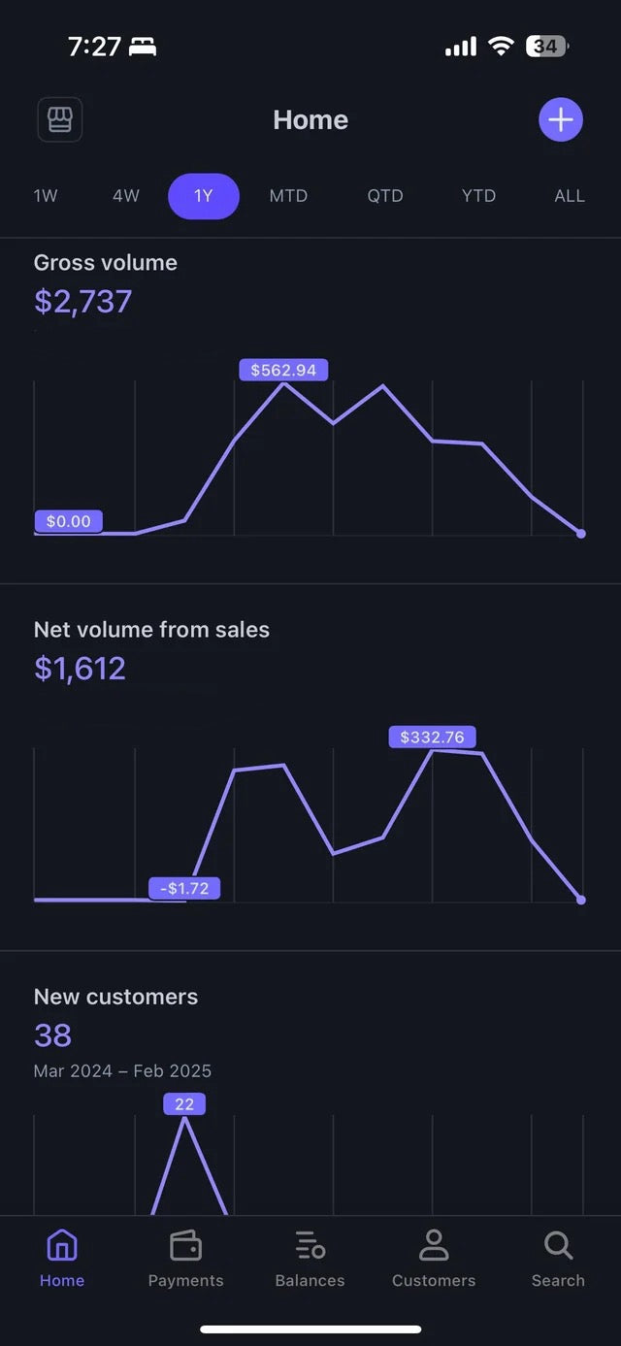The height and width of the screenshot is (1346, 621).
Task: Open Net volume from sales details
Action: (x=151, y=630)
